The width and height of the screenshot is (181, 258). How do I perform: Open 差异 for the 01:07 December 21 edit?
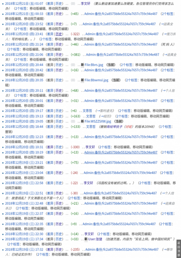[50, 3]
